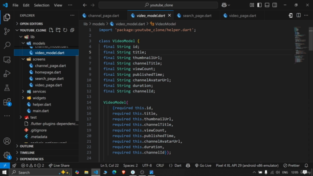Click the open changes icon beside split editor
The height and width of the screenshot is (176, 313).
(x=291, y=15)
